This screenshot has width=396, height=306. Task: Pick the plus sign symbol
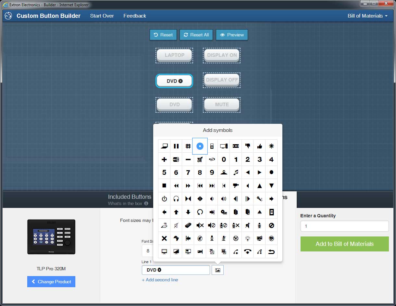tap(164, 159)
